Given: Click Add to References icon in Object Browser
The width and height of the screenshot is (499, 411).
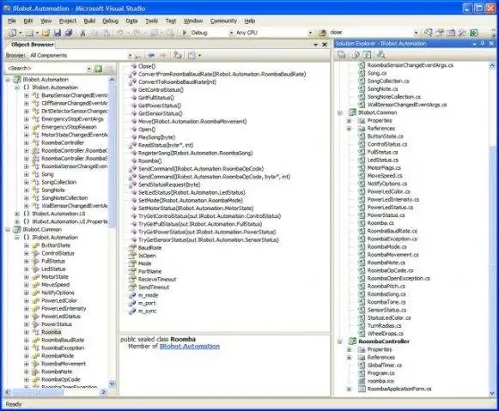Looking at the screenshot, I should click(x=178, y=56).
